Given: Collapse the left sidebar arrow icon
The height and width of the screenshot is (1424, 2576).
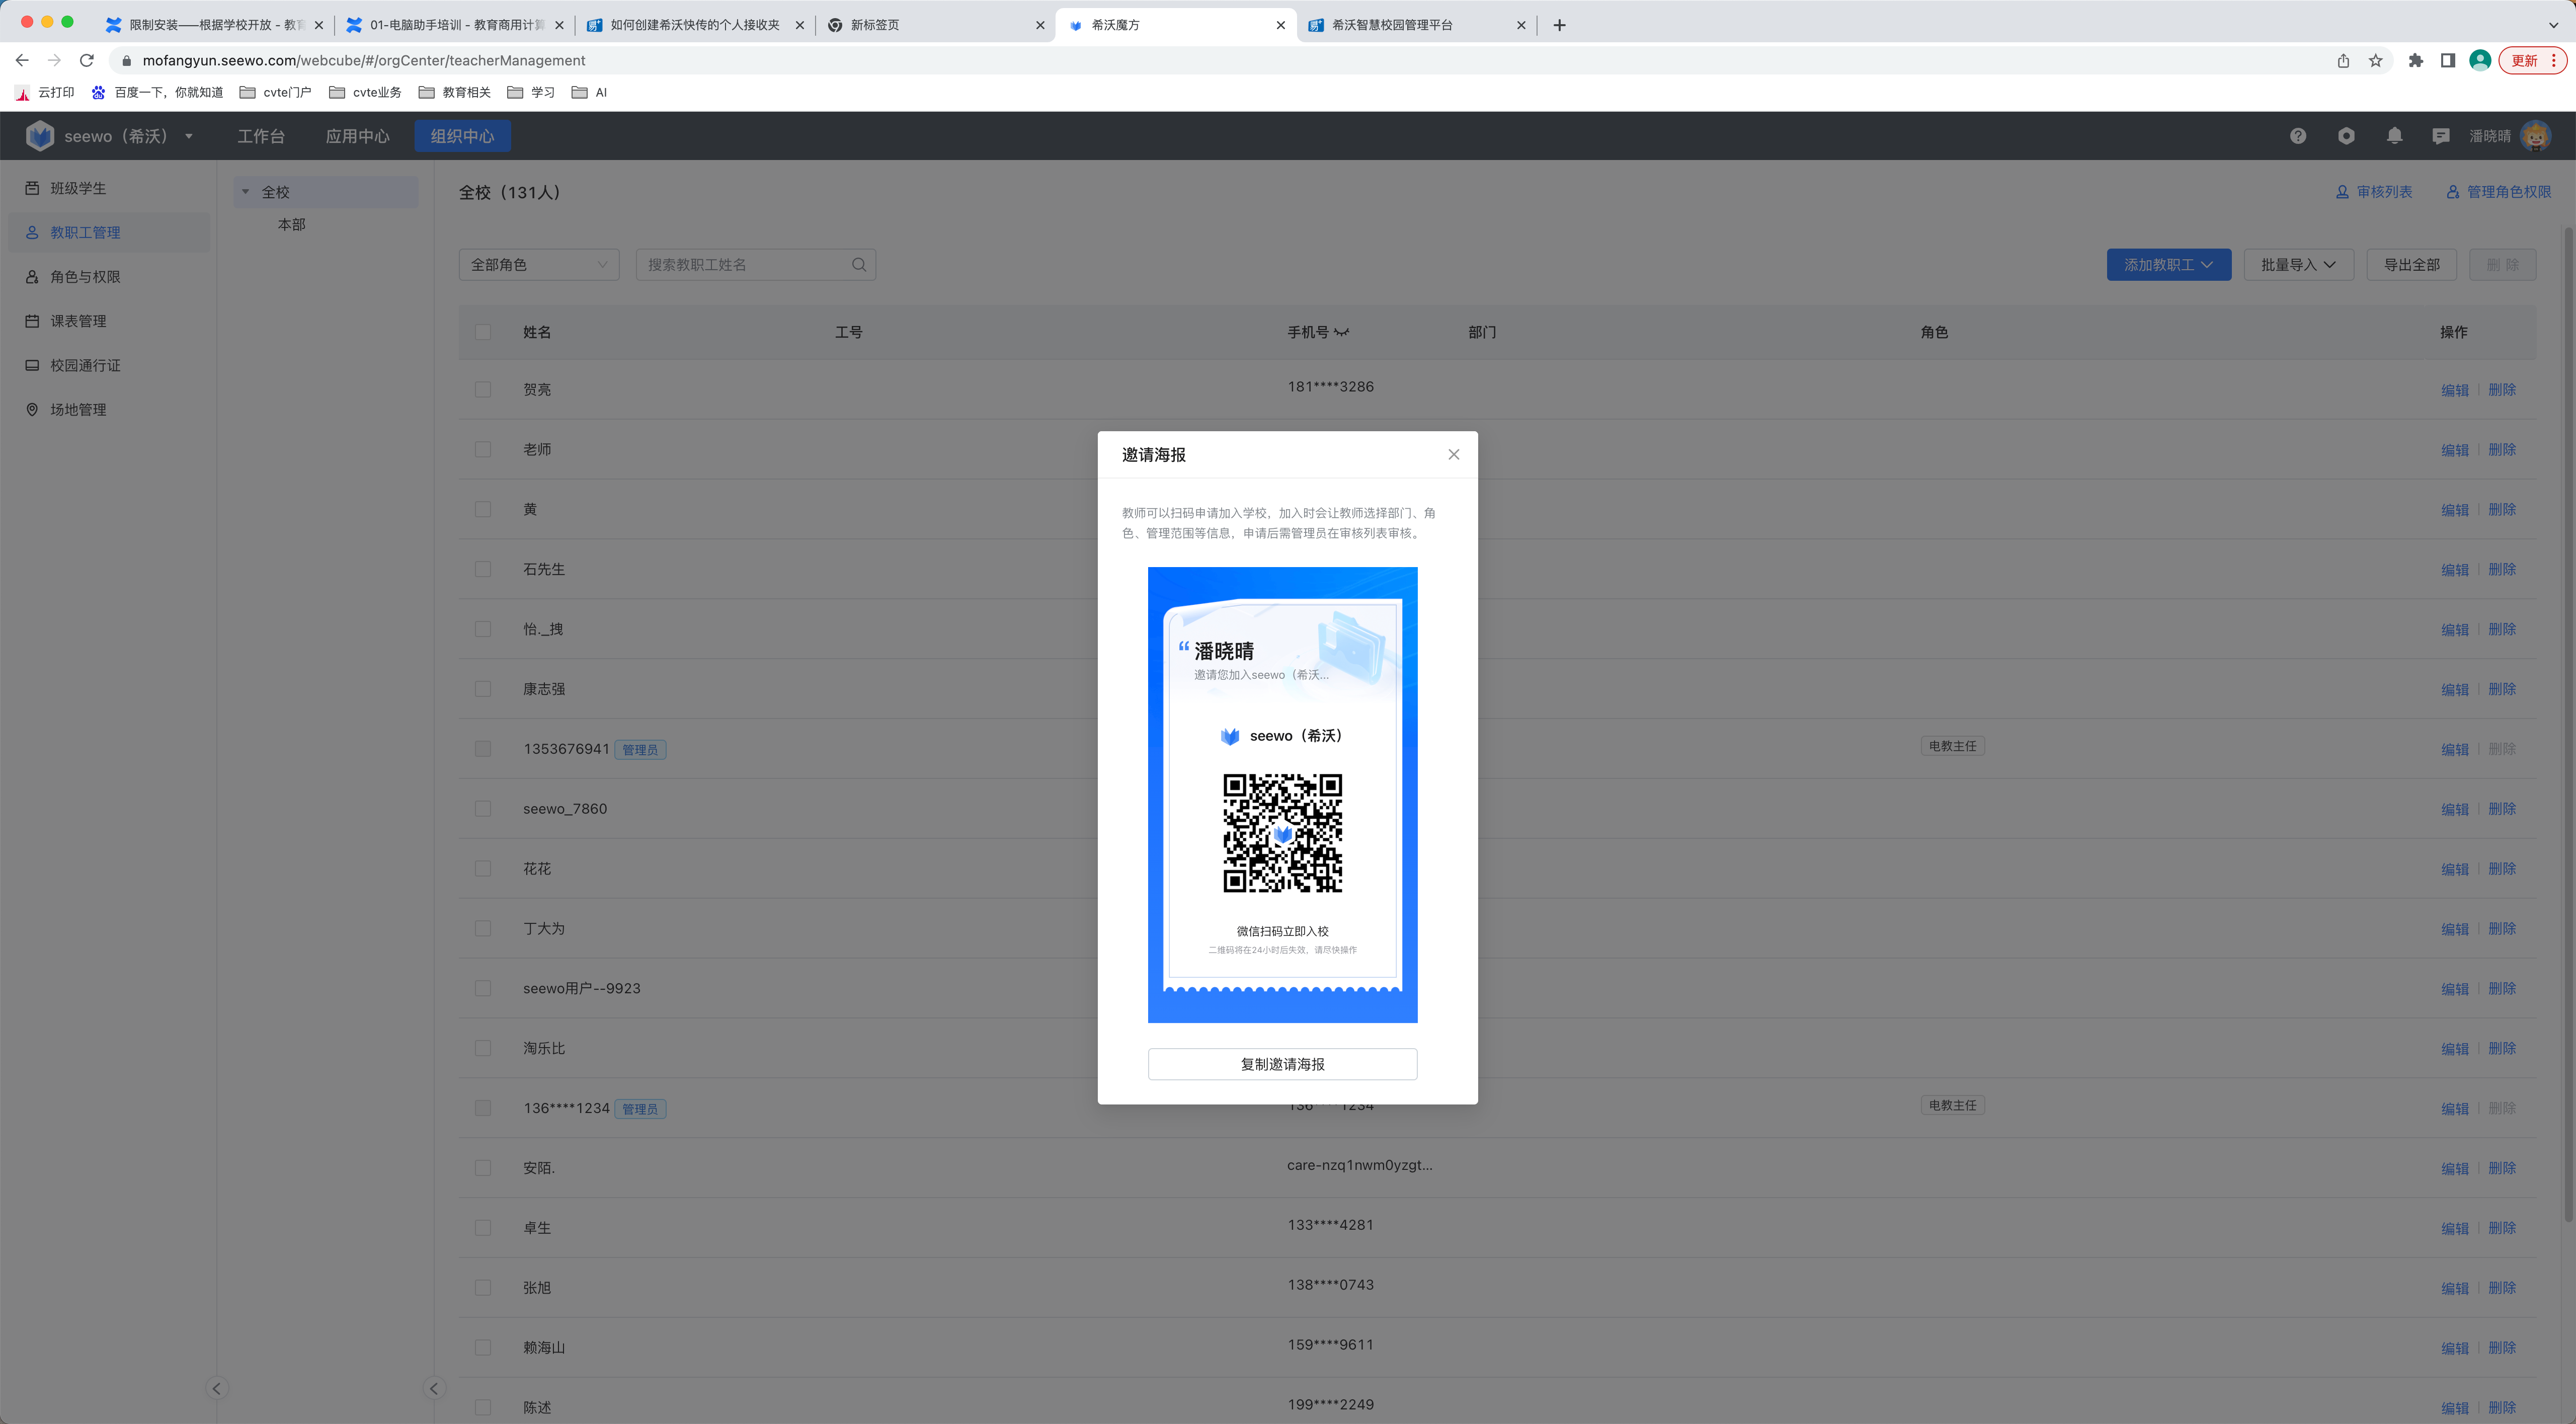Looking at the screenshot, I should pyautogui.click(x=216, y=1388).
